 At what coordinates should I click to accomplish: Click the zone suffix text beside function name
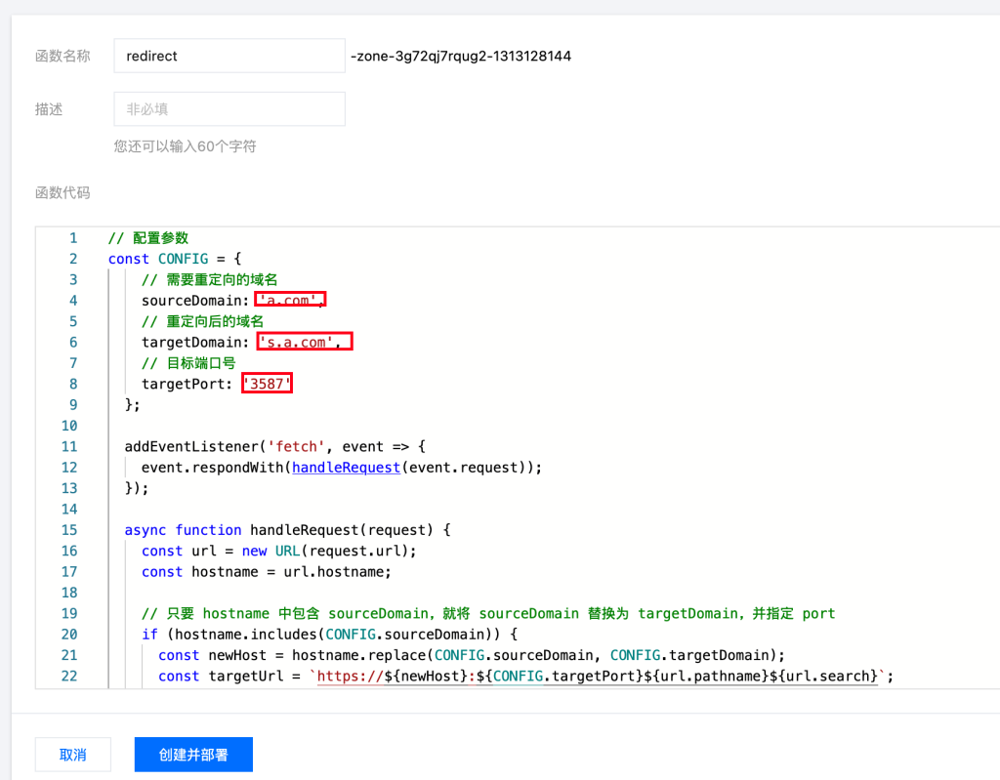460,57
